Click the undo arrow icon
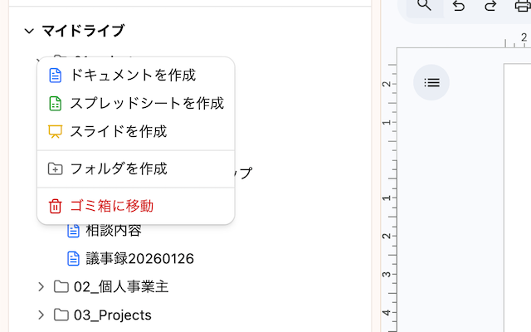Viewport: 531px width, 332px height. [x=459, y=6]
